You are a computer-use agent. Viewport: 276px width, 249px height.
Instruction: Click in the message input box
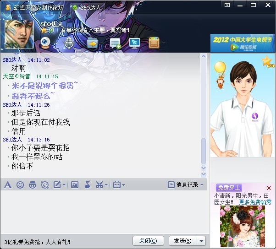(105, 212)
